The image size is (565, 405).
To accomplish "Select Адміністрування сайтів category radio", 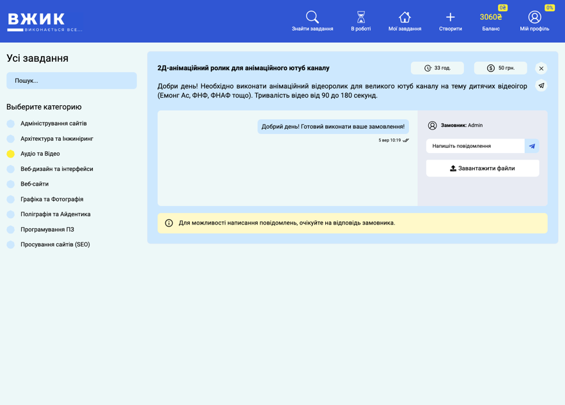I will pyautogui.click(x=11, y=124).
